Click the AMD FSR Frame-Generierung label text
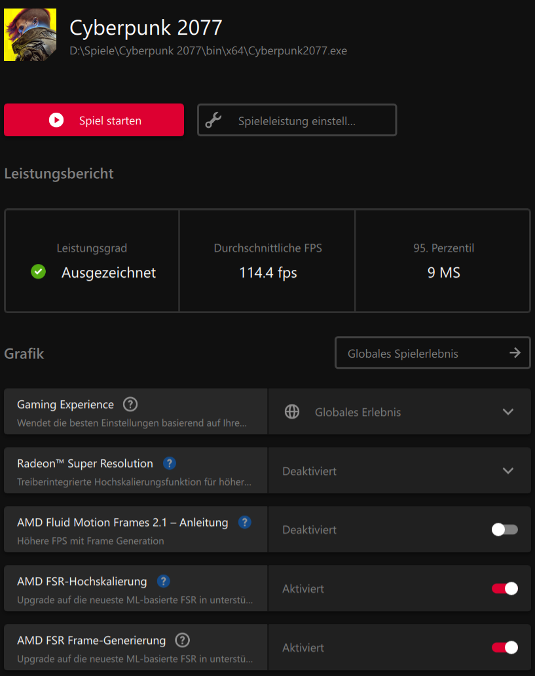 (x=92, y=641)
